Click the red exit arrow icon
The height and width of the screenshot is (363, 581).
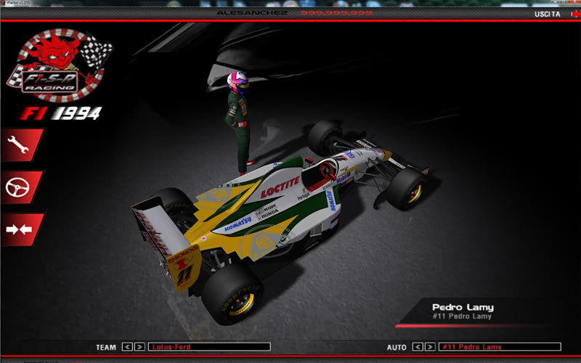tap(575, 14)
